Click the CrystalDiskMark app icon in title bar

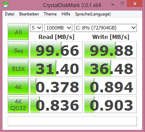coord(6,5)
